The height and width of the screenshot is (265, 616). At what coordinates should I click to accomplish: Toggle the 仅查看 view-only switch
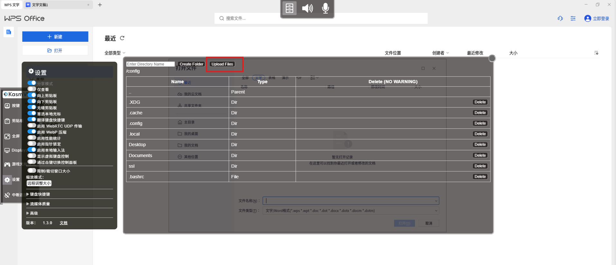(x=32, y=89)
